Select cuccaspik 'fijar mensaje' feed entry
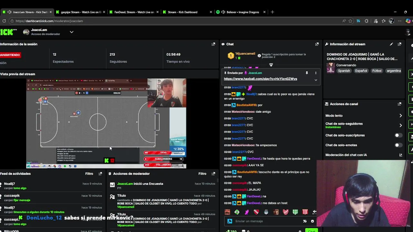Image resolution: width=413 pixels, height=232 pixels. [x=51, y=198]
